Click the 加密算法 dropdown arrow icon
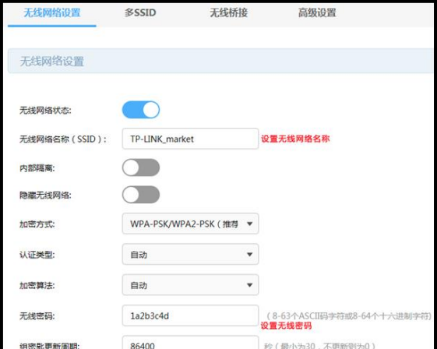 coord(250,285)
